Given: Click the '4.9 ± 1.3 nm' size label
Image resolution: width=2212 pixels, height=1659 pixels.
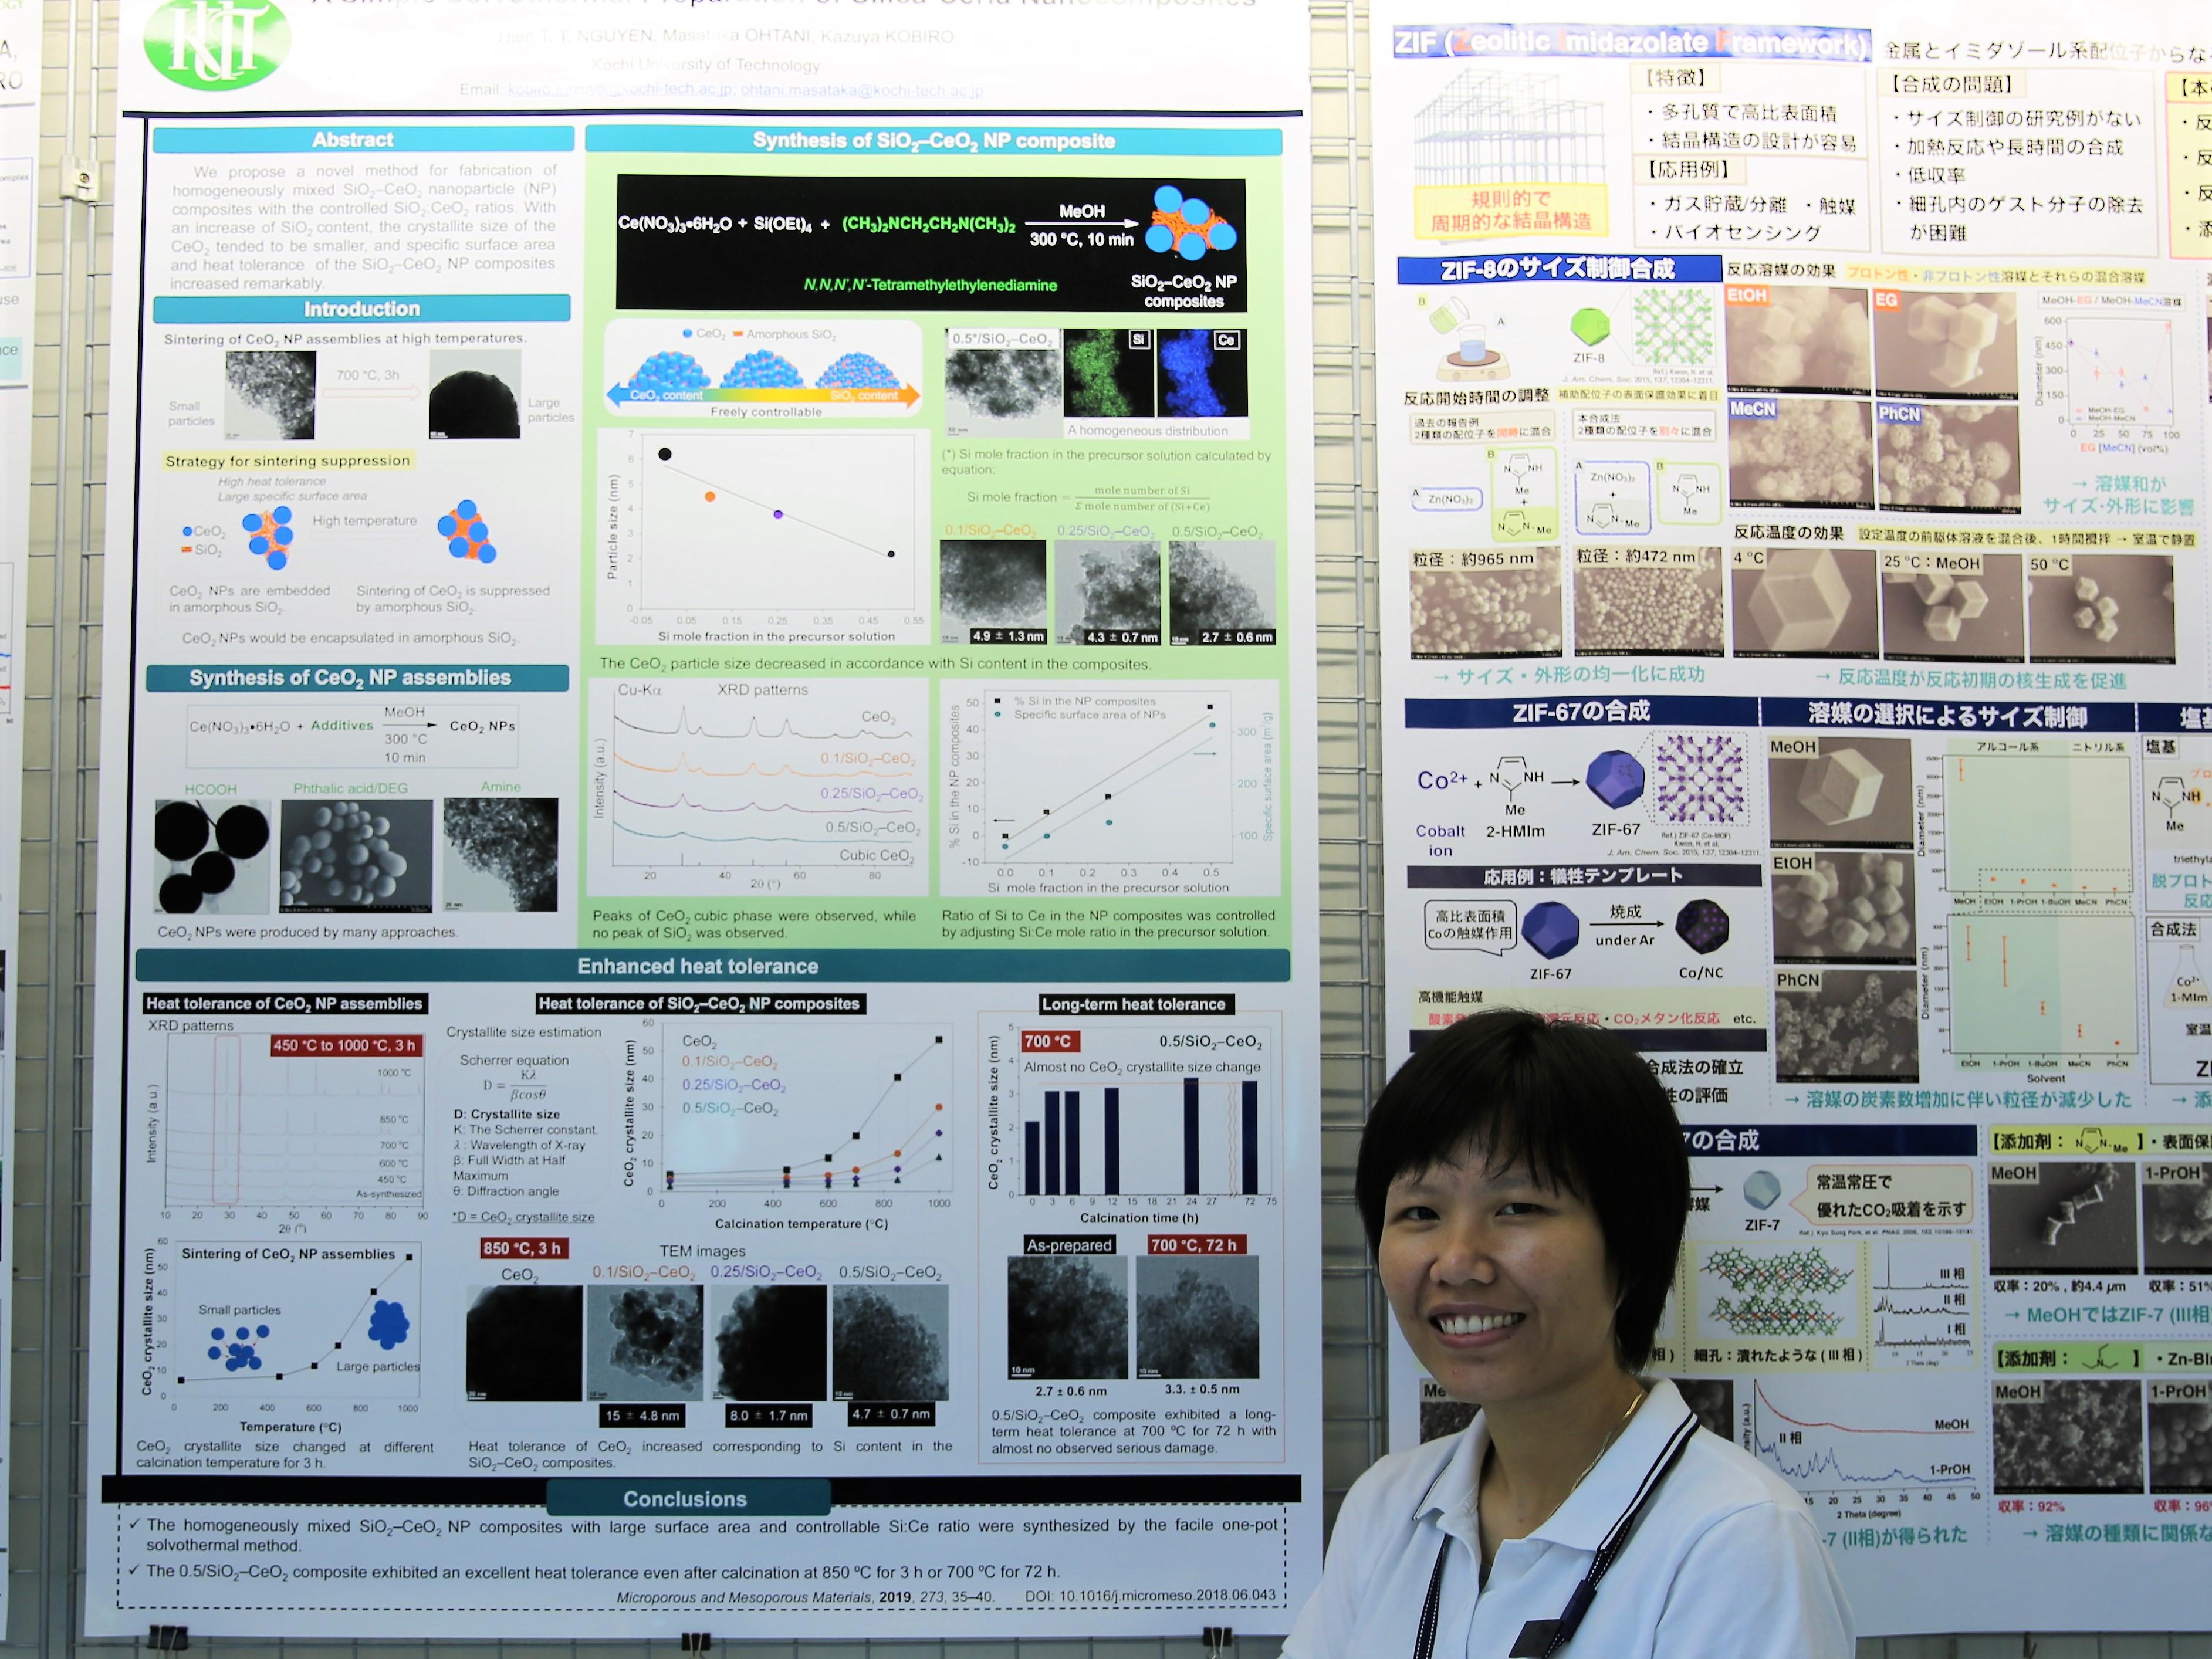Looking at the screenshot, I should [1008, 636].
